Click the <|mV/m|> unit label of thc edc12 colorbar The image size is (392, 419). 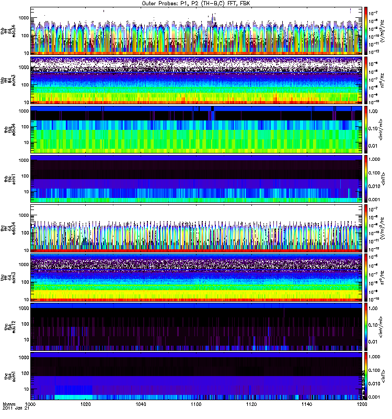point(381,326)
